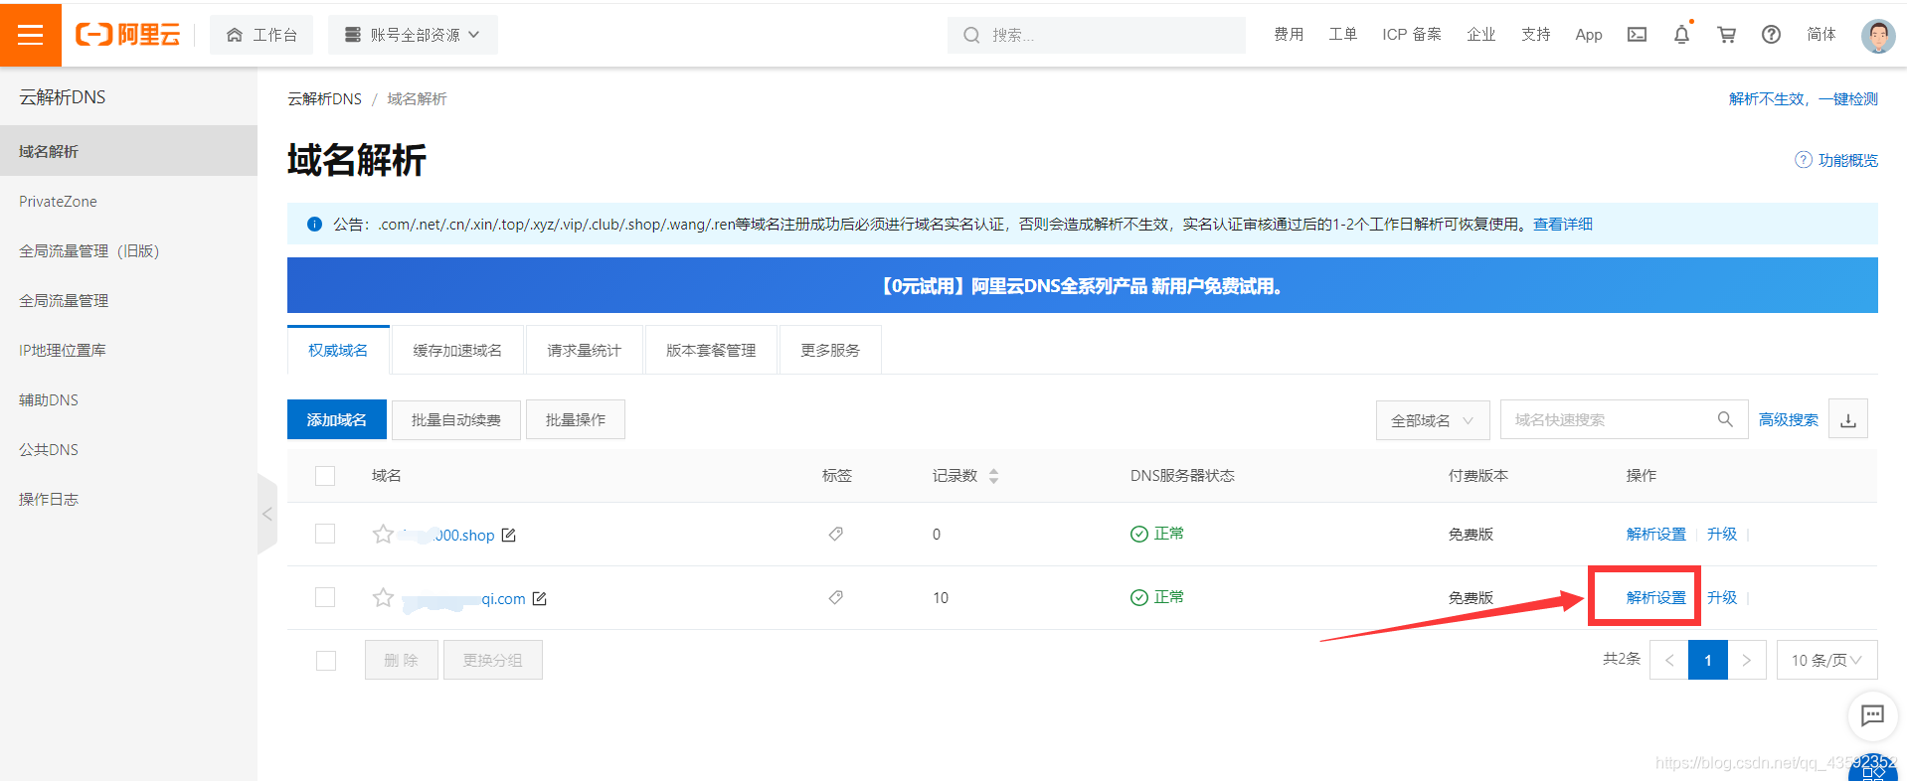The width and height of the screenshot is (1907, 781).
Task: Click 查看详细 in the announcement
Action: [1563, 224]
